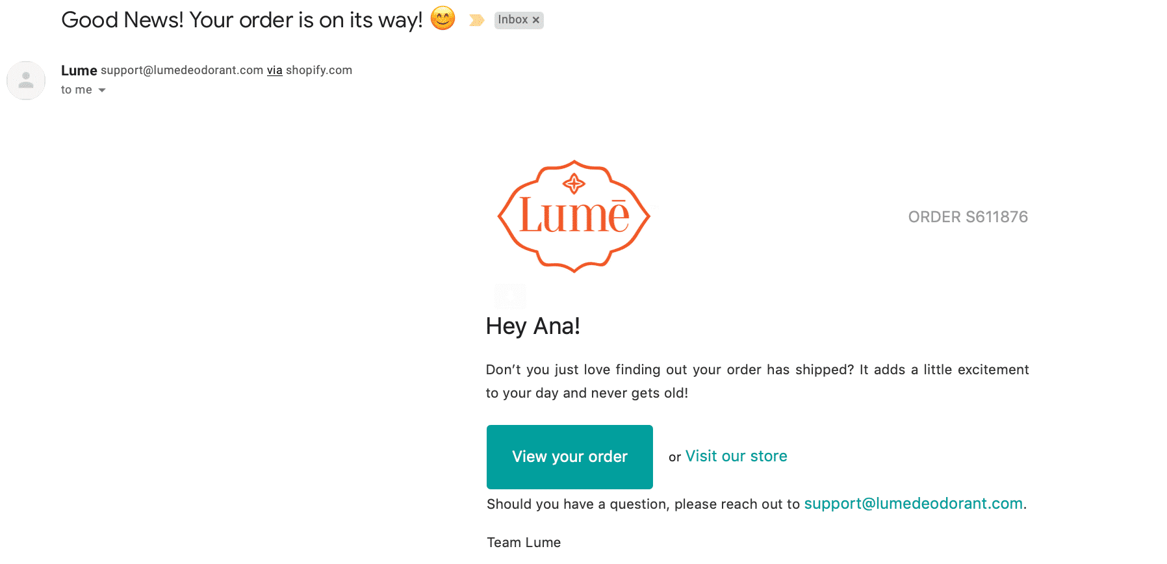Click the ORDER S611876 number
This screenshot has width=1167, height=564.
pyautogui.click(x=968, y=217)
